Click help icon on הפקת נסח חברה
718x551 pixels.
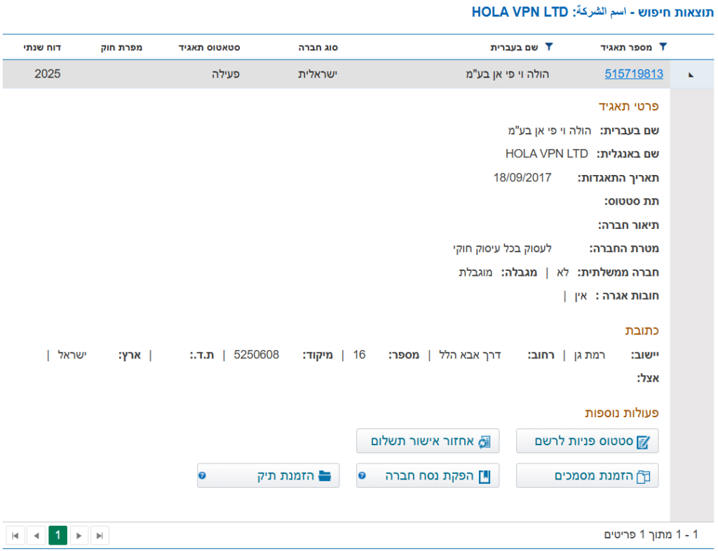[362, 476]
